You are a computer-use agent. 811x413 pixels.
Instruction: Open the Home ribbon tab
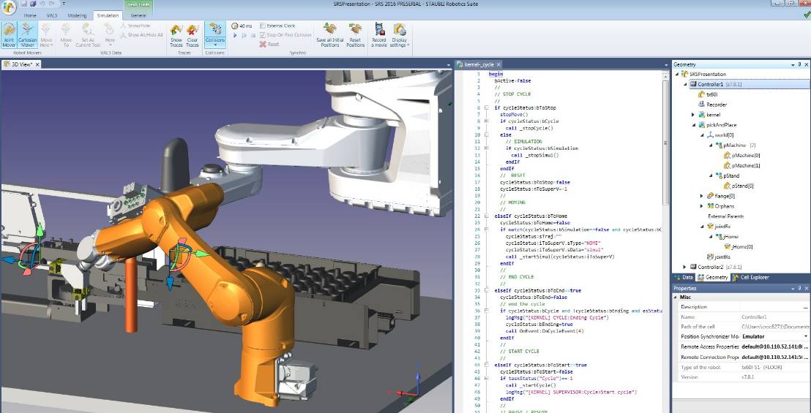point(30,16)
